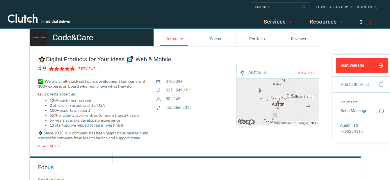Open the 7 Reviews link
The height and width of the screenshot is (180, 390).
[87, 69]
